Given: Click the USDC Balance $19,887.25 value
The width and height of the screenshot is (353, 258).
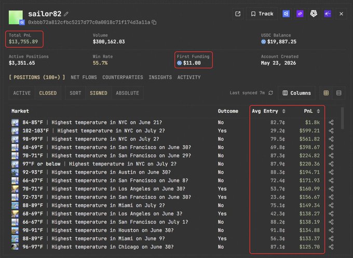Looking at the screenshot, I should click(x=282, y=42).
